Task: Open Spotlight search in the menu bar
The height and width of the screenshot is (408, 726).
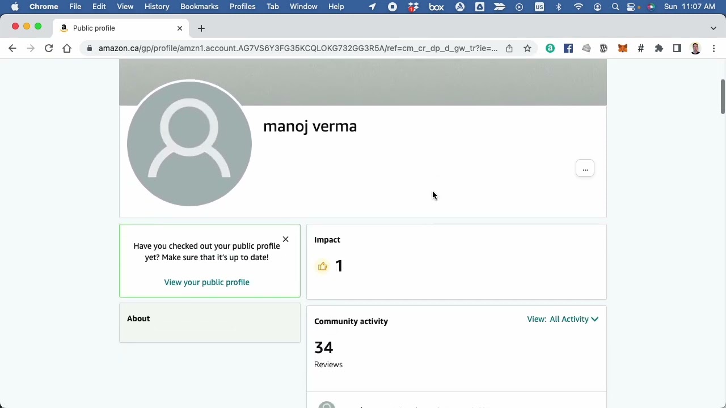Action: (615, 6)
